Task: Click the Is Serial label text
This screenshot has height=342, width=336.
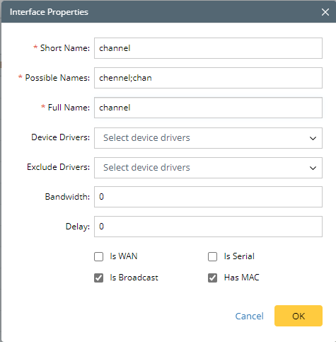Action: point(239,256)
